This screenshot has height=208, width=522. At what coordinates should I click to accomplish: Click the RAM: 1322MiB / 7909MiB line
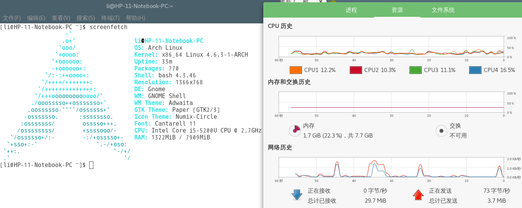point(172,138)
